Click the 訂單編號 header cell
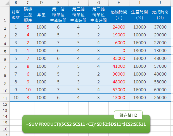 click(16, 15)
